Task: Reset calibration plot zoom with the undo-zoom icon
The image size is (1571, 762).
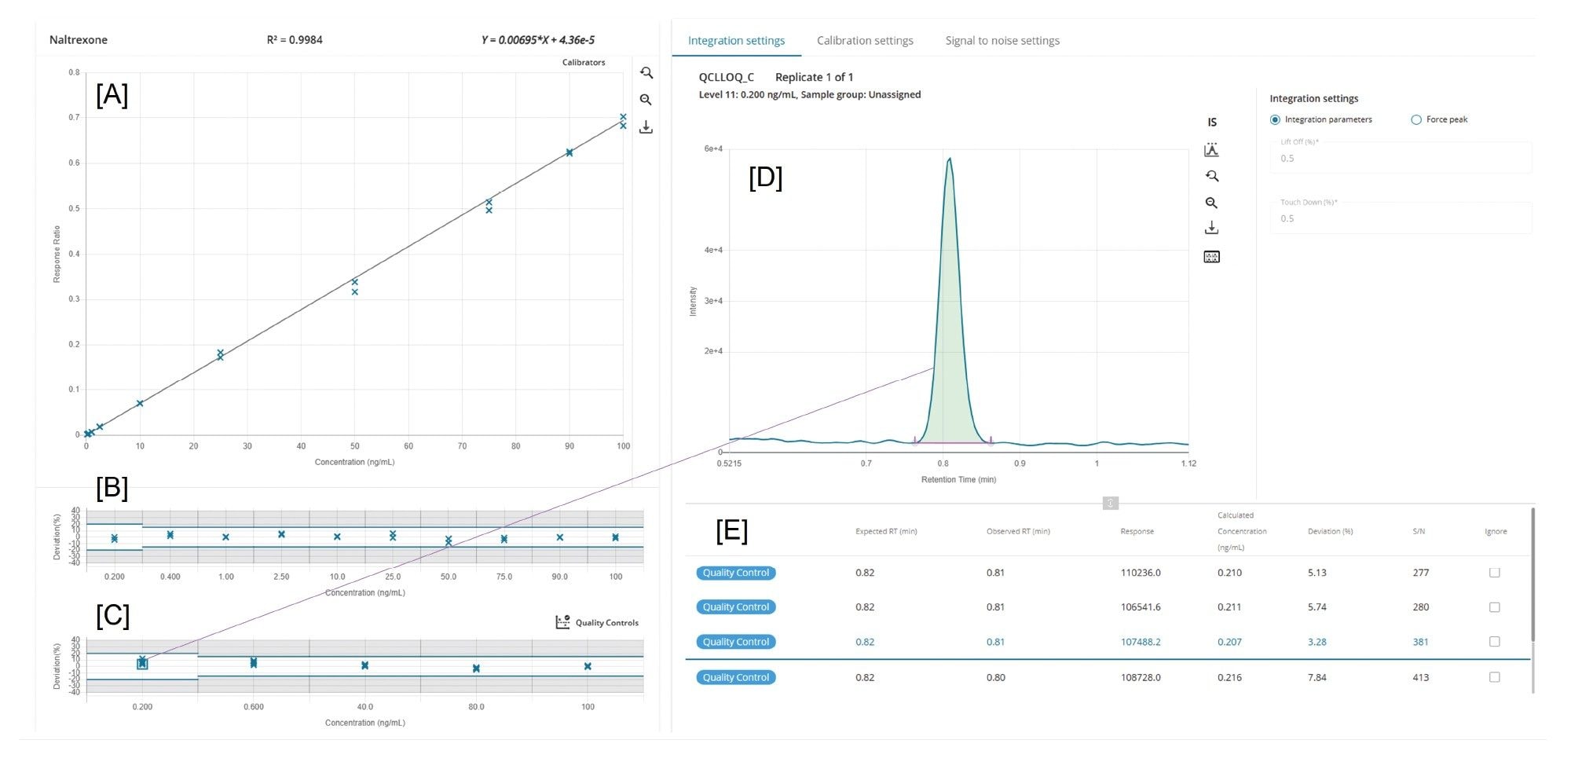Action: pyautogui.click(x=646, y=73)
